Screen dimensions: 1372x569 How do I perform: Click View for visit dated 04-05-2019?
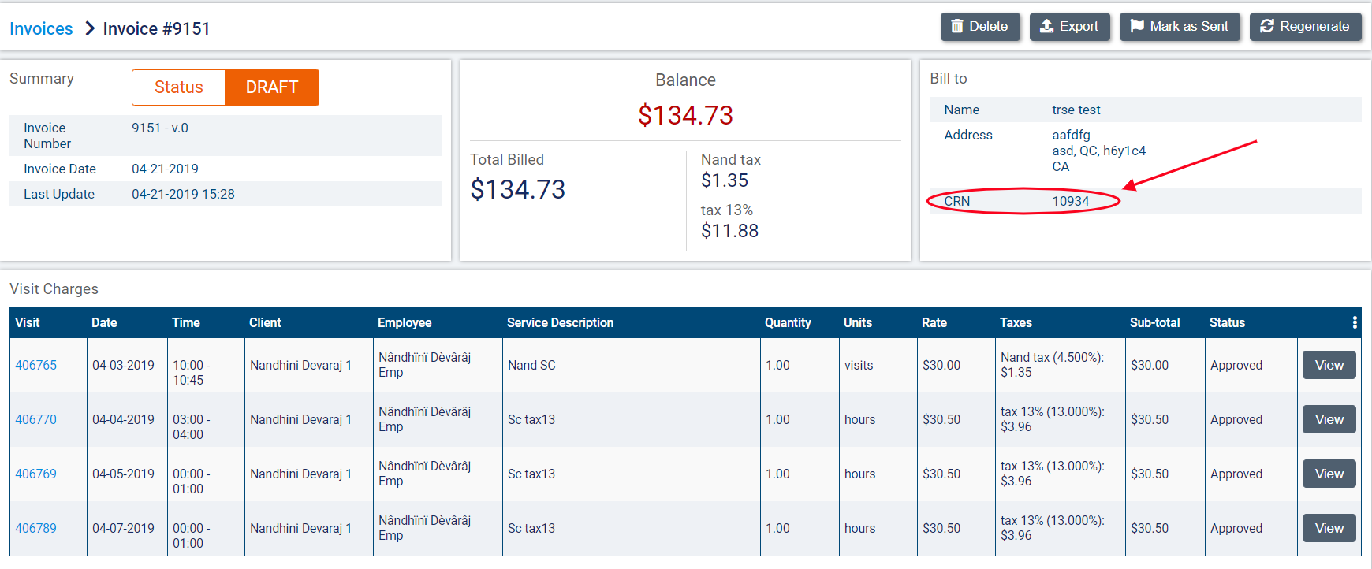point(1329,474)
